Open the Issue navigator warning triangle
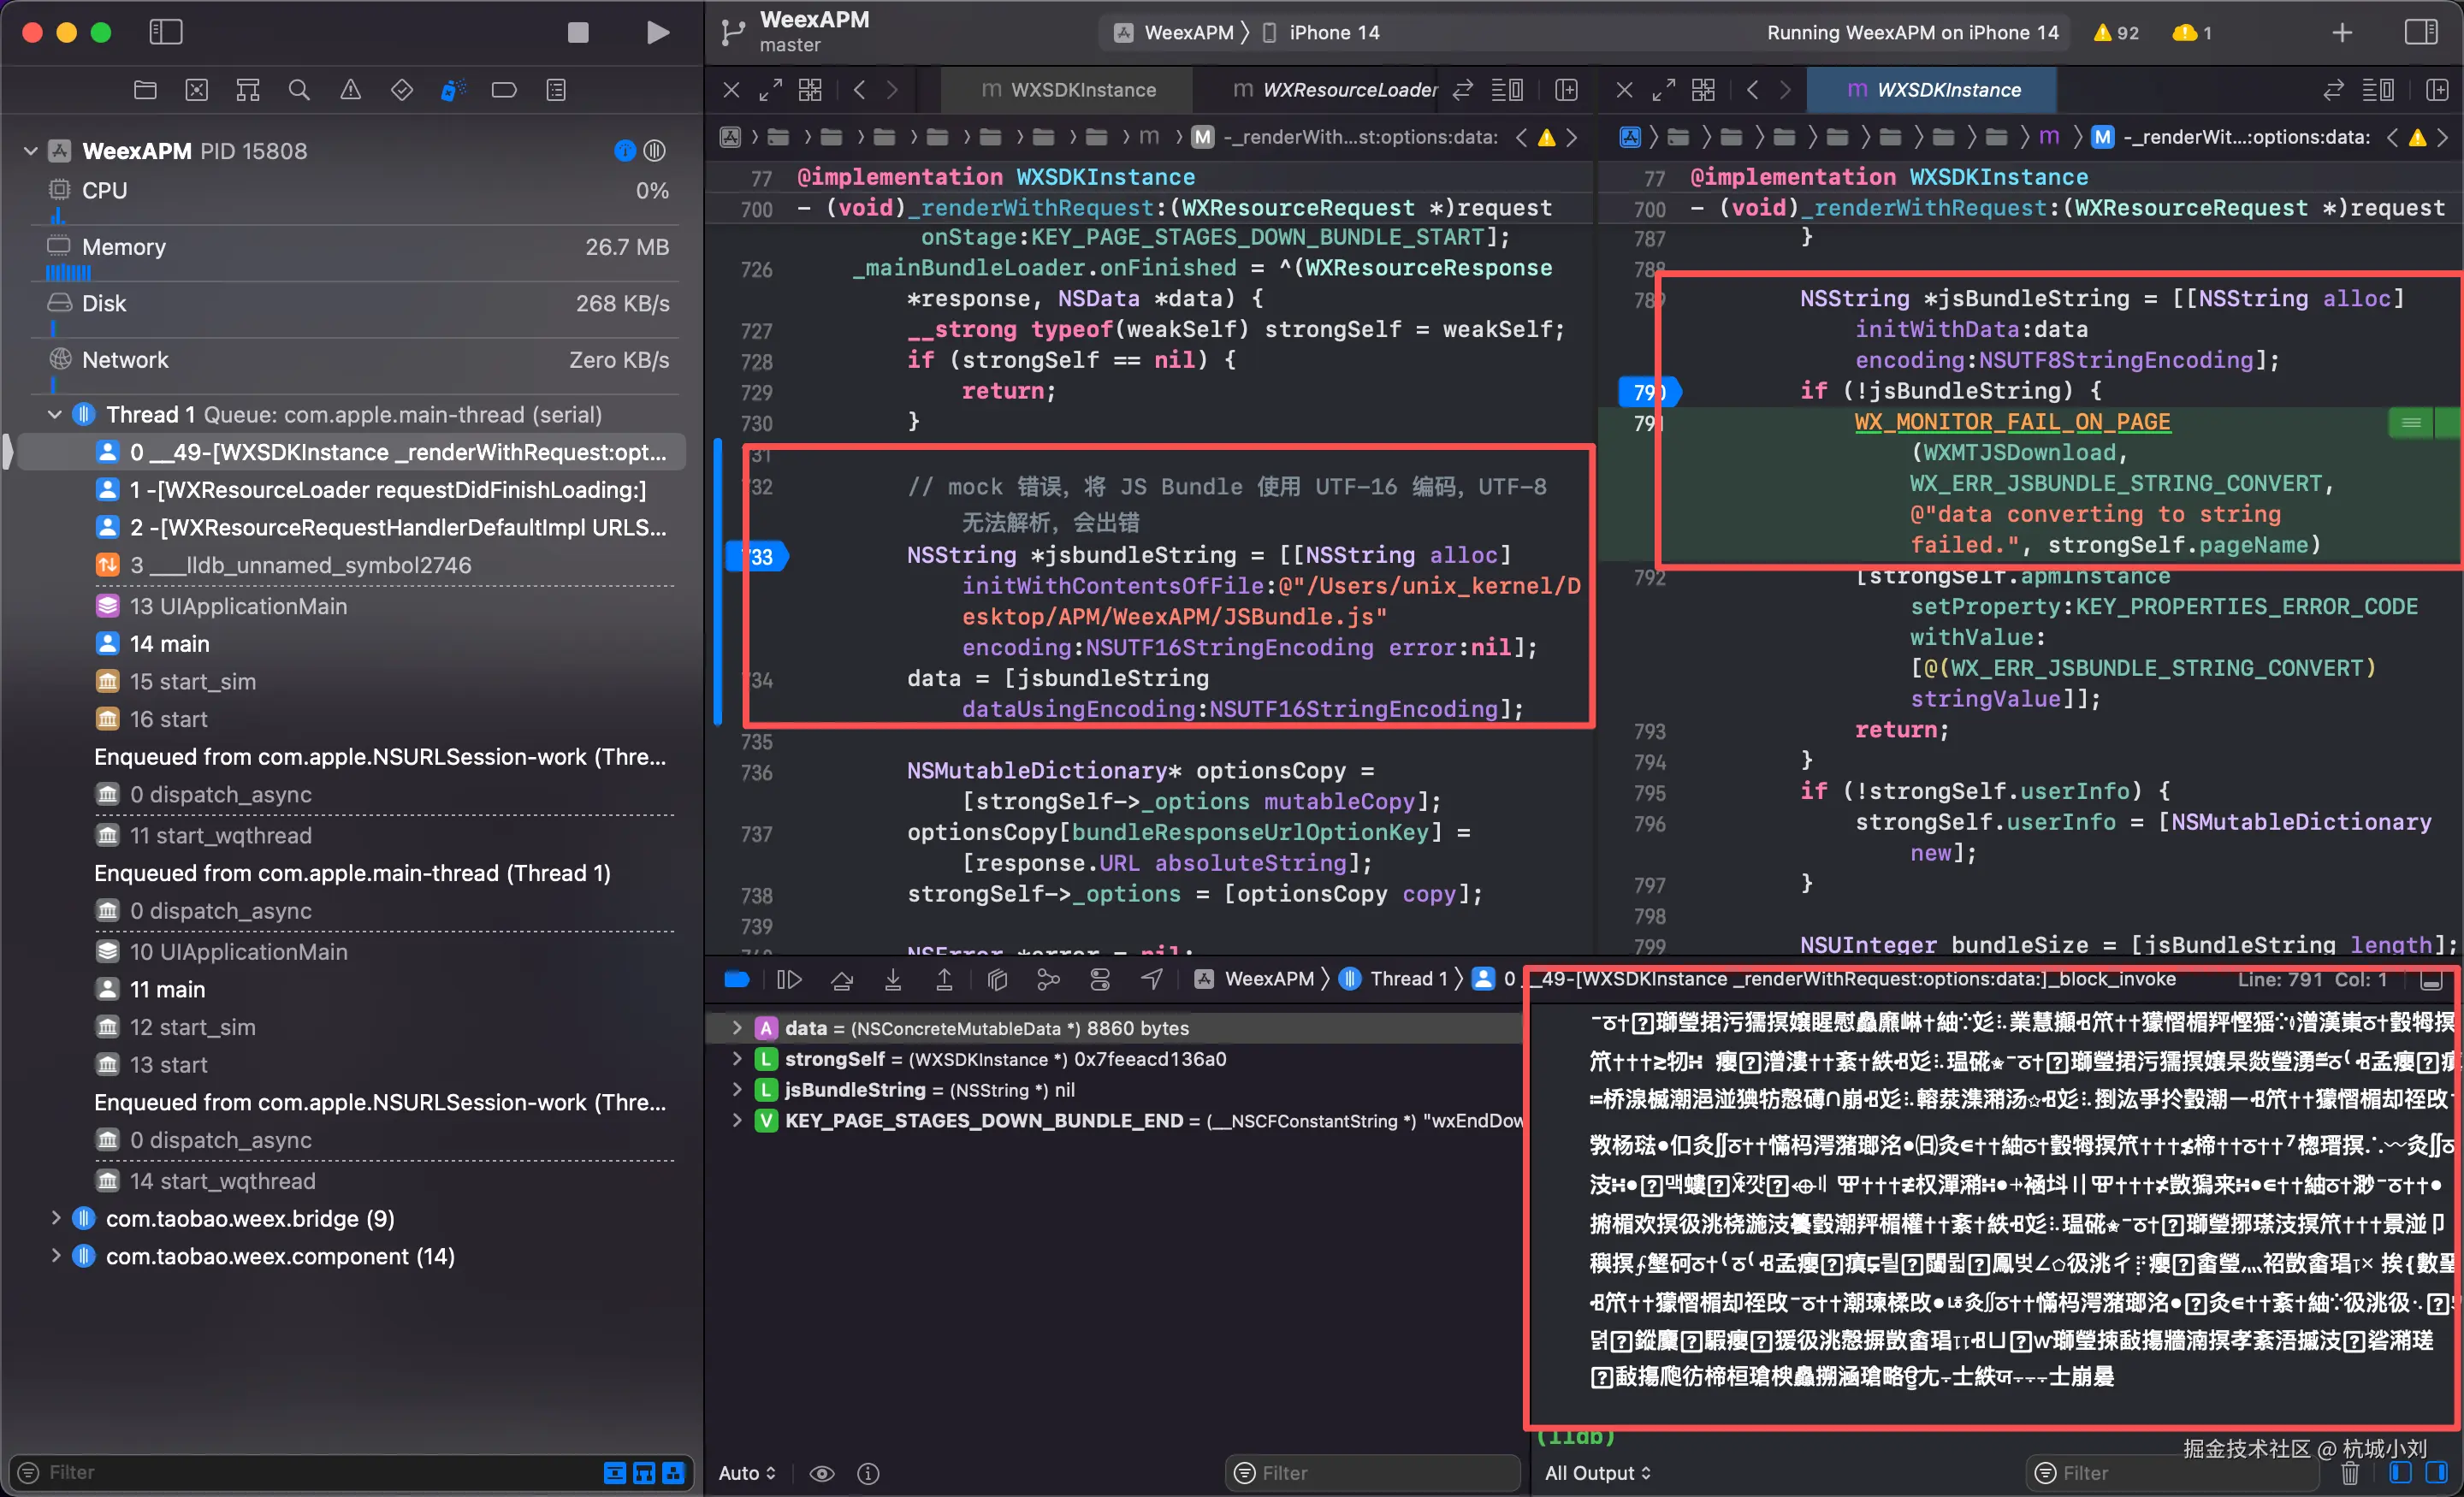Image resolution: width=2464 pixels, height=1497 pixels. click(x=350, y=90)
